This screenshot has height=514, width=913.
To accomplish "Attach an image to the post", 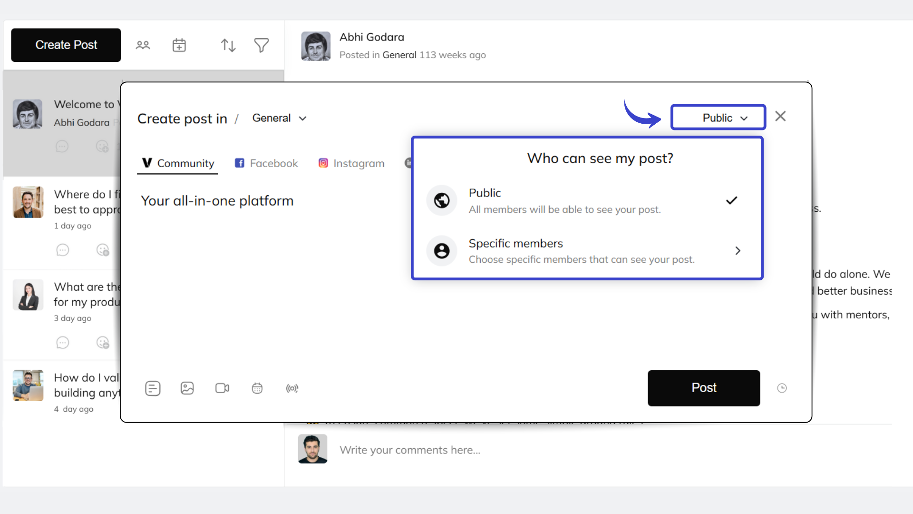I will click(x=187, y=388).
